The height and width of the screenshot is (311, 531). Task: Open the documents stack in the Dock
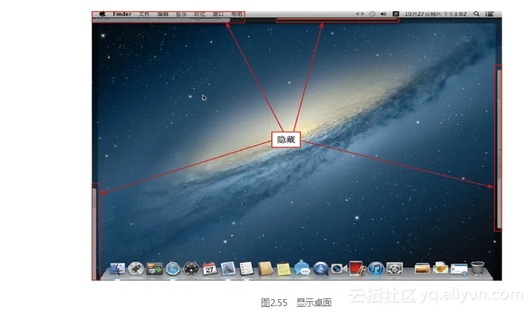pos(441,268)
